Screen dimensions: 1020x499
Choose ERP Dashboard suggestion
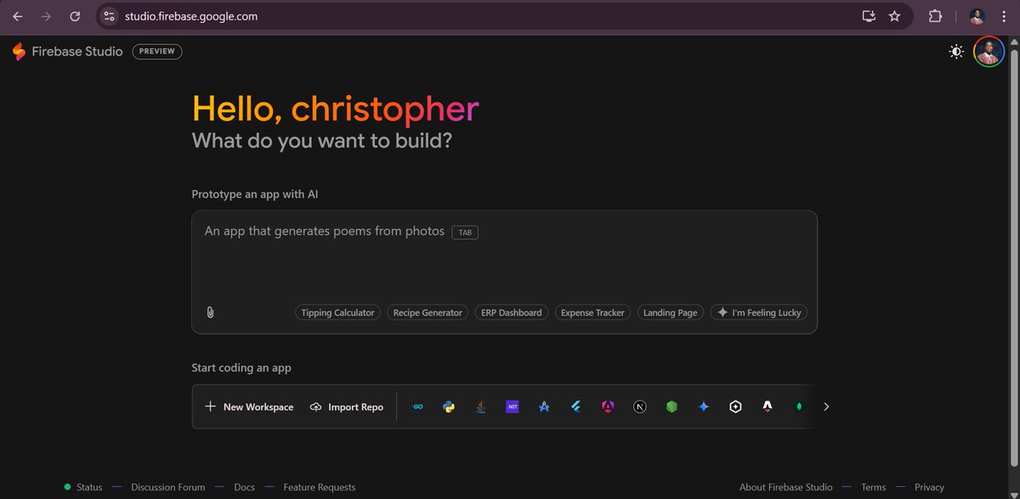tap(511, 312)
